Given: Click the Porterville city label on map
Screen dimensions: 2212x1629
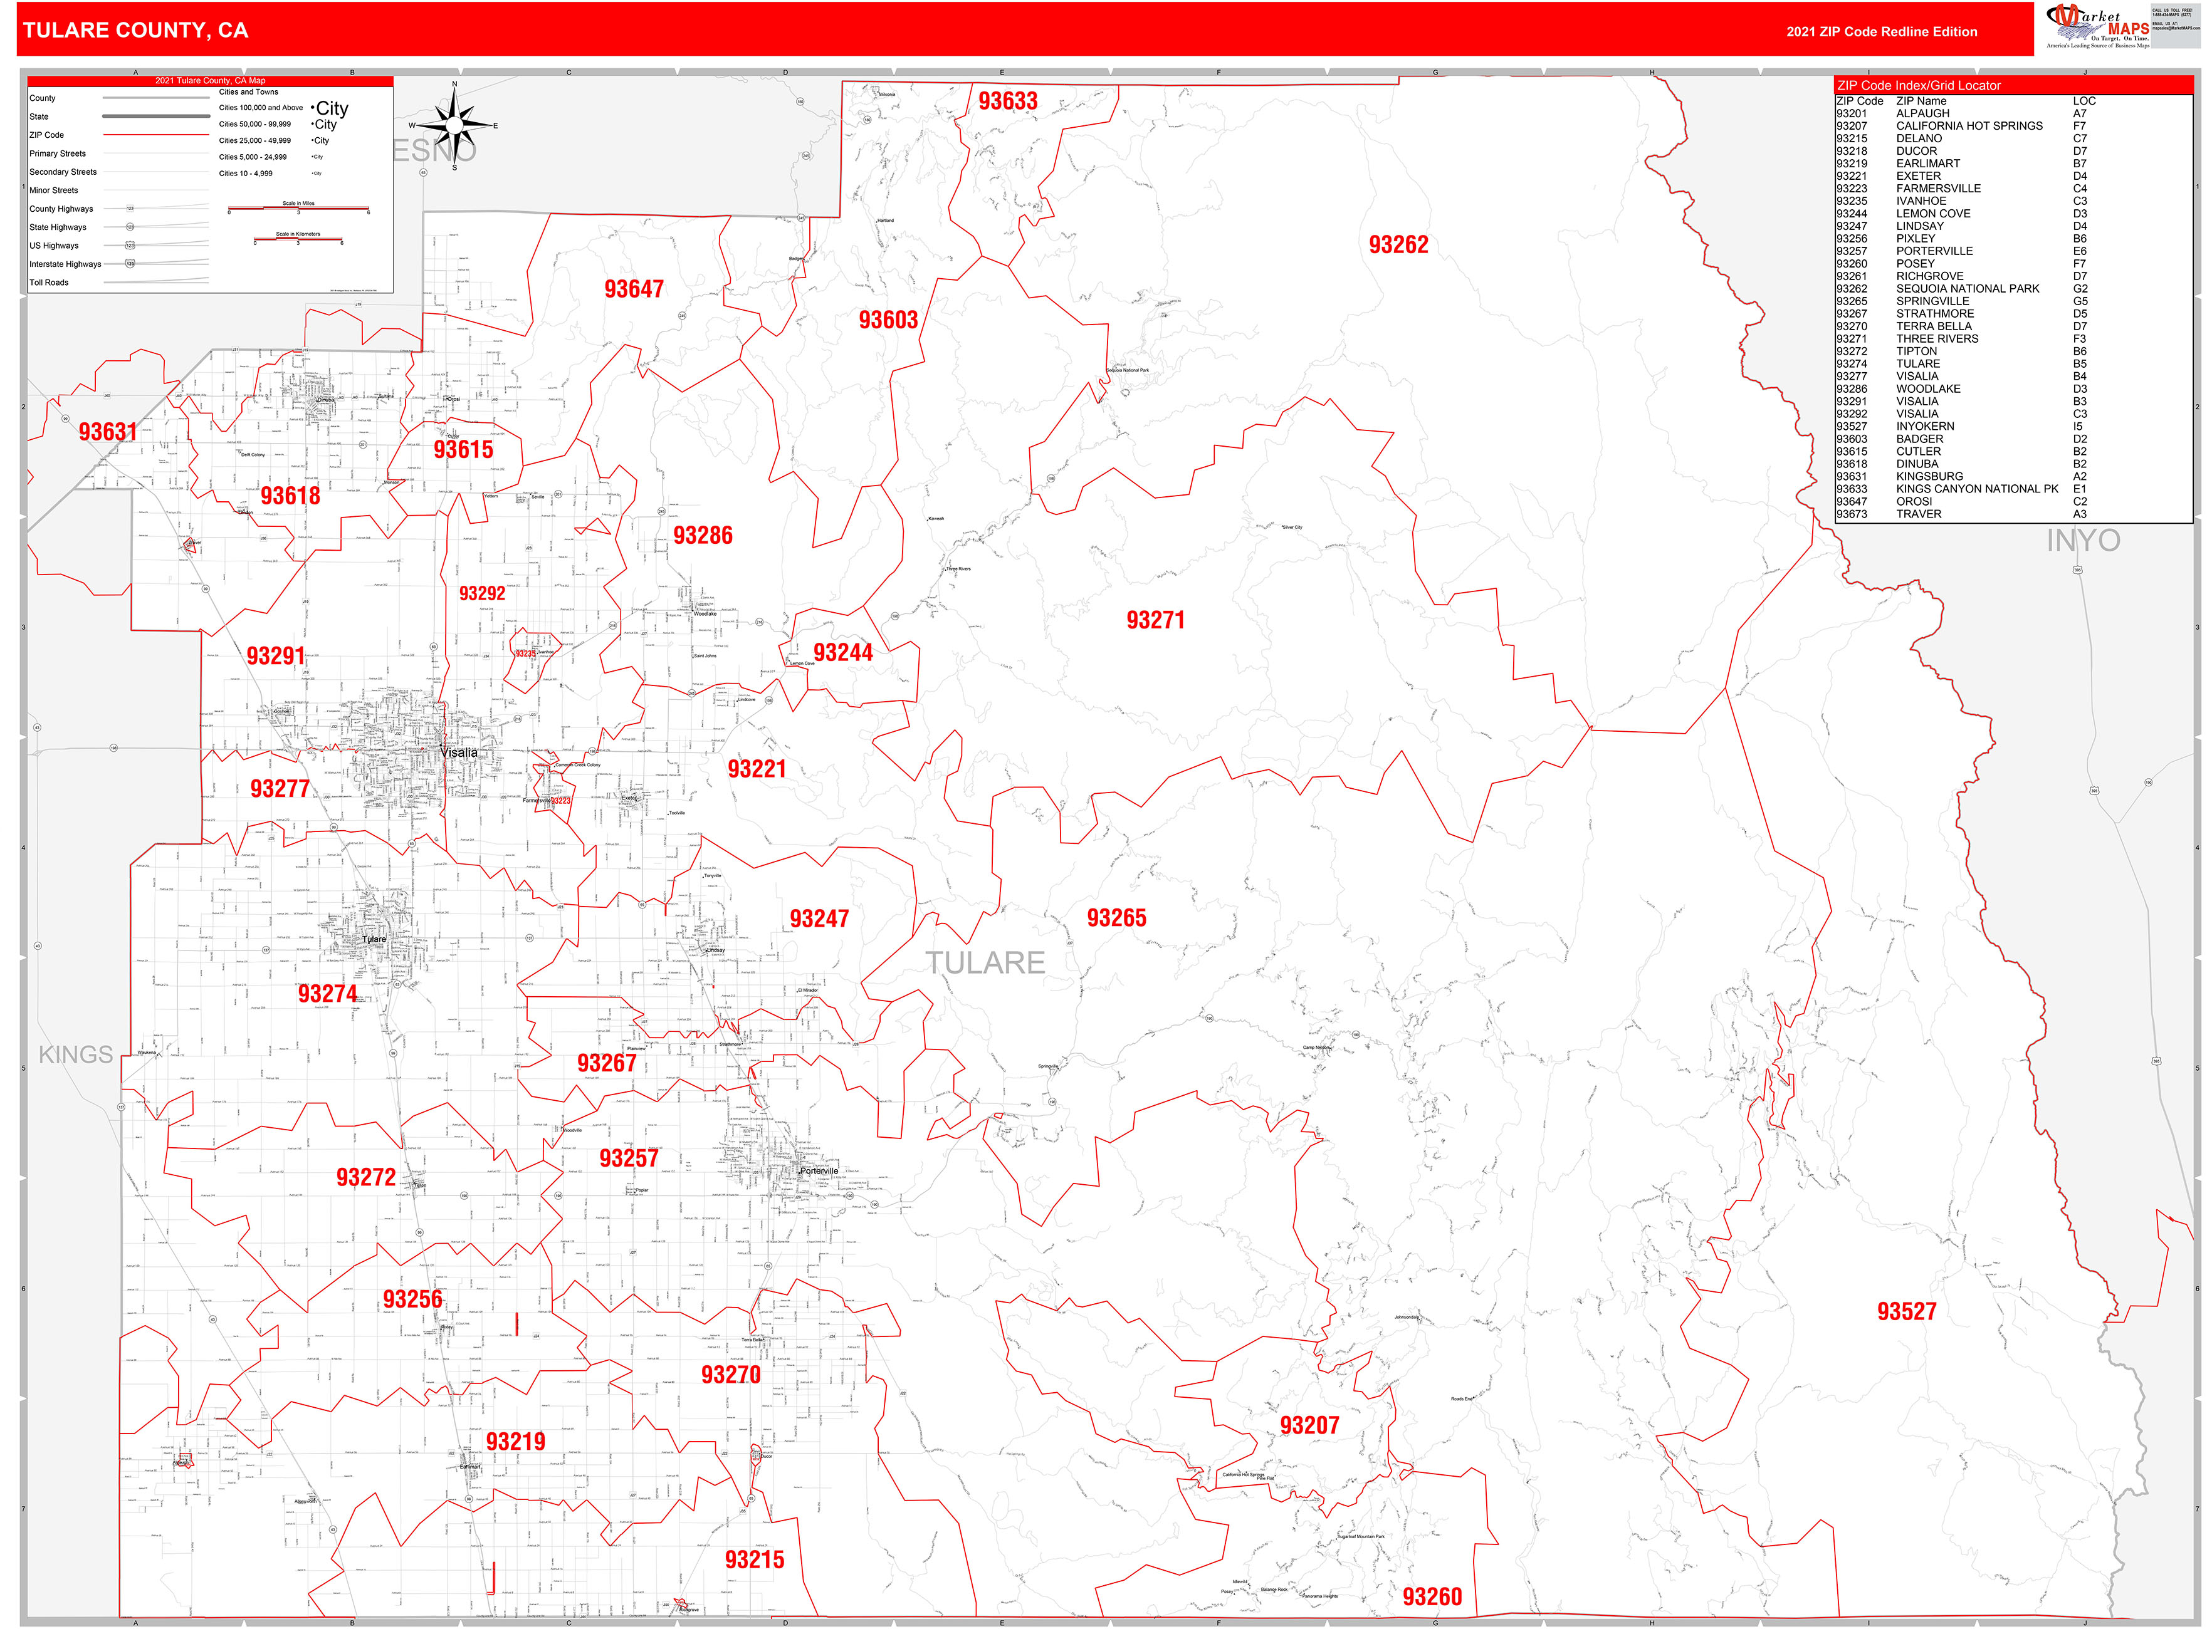Looking at the screenshot, I should tap(818, 1172).
